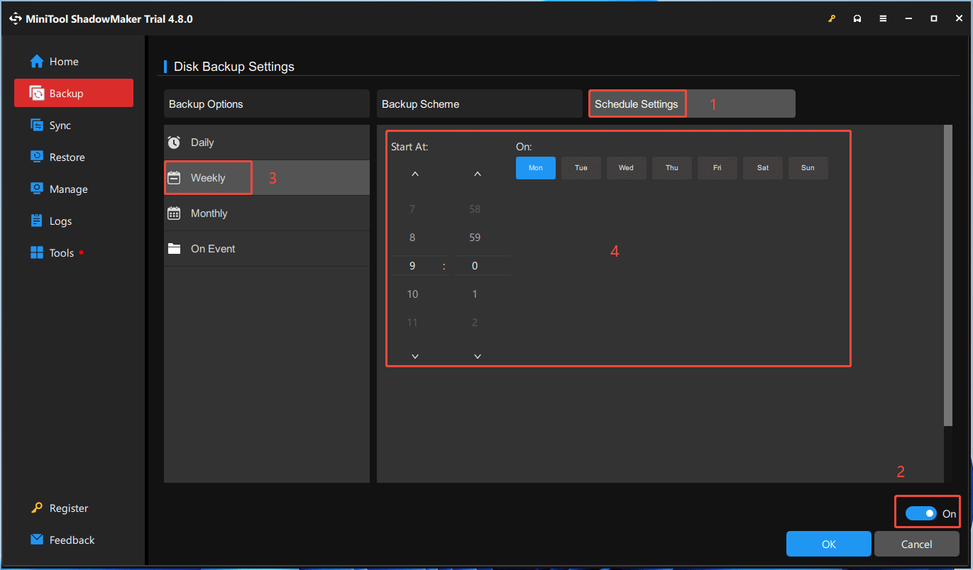Confirm schedule settings with OK
Screen dimensions: 973x570
[828, 544]
